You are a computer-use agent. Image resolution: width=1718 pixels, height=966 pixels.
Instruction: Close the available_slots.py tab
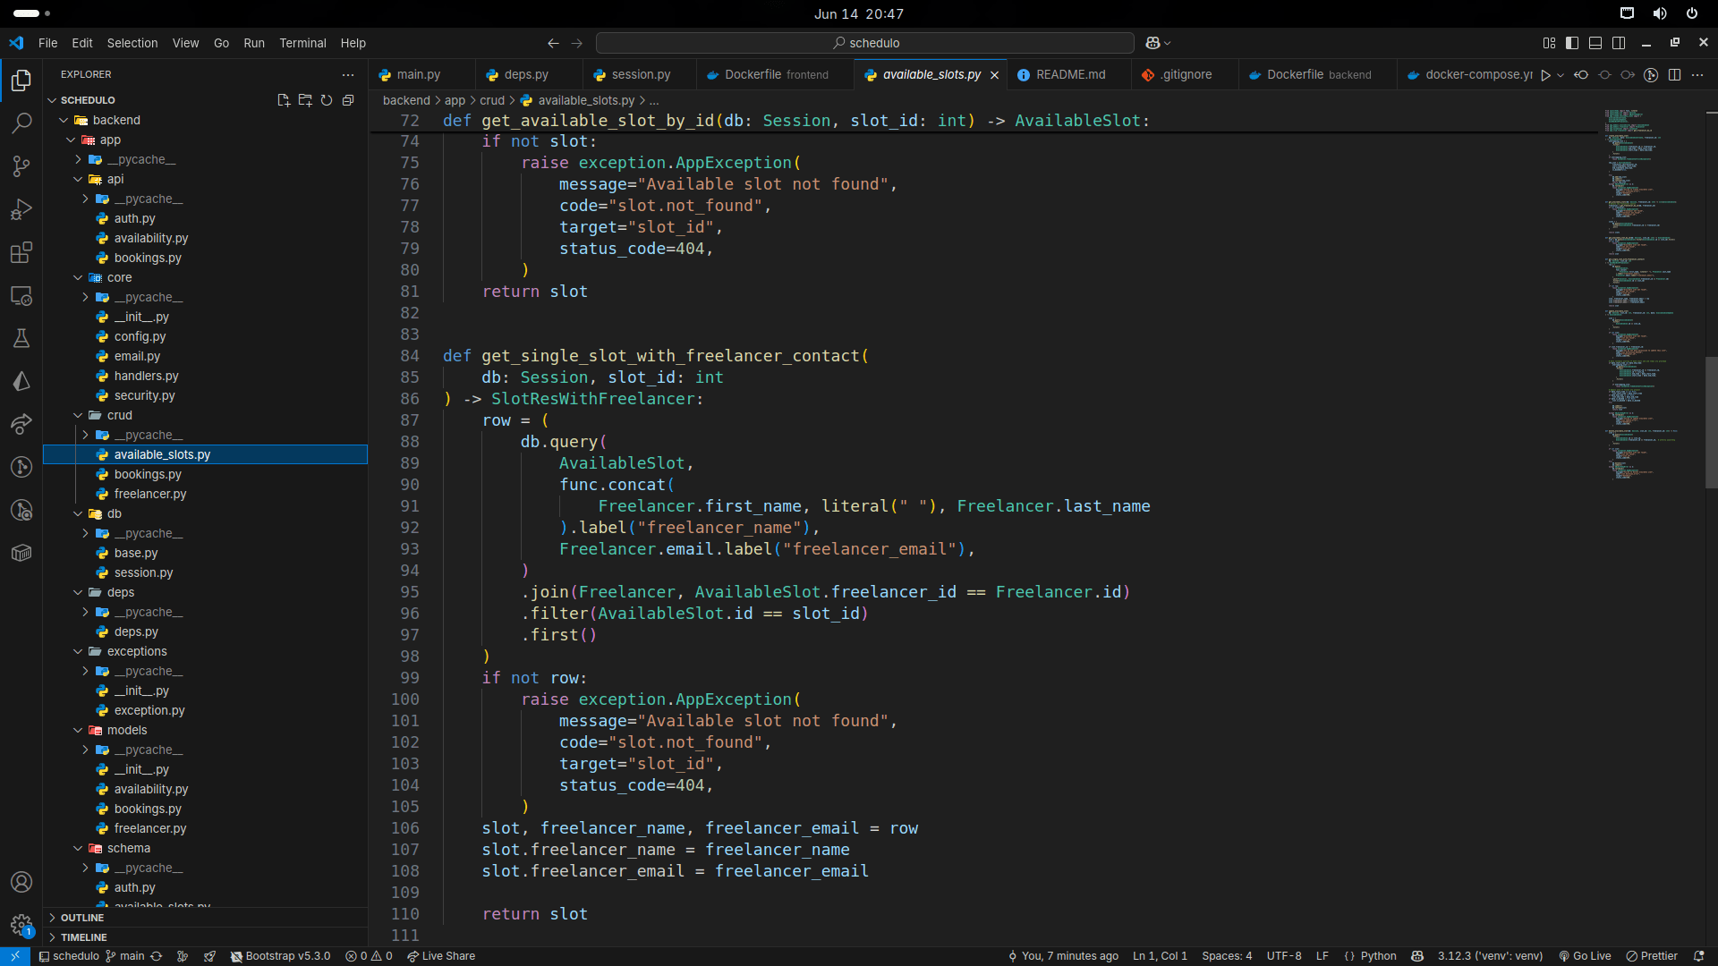[994, 75]
